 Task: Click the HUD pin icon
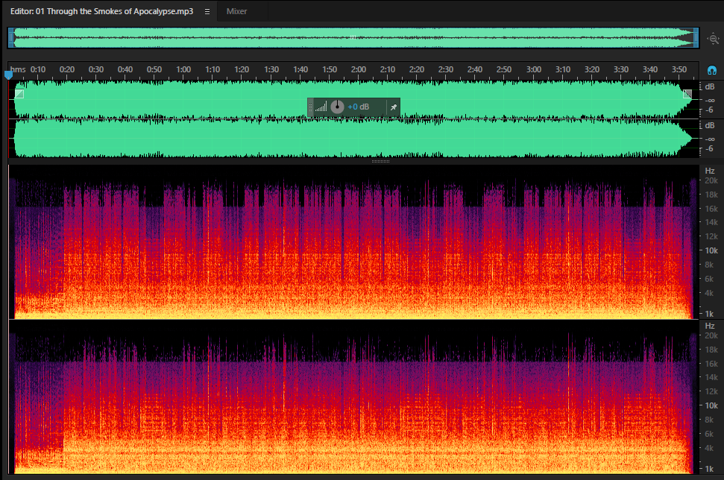[x=394, y=107]
